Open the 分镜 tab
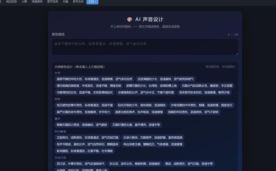This screenshot has height=171, width=276. point(65,2)
